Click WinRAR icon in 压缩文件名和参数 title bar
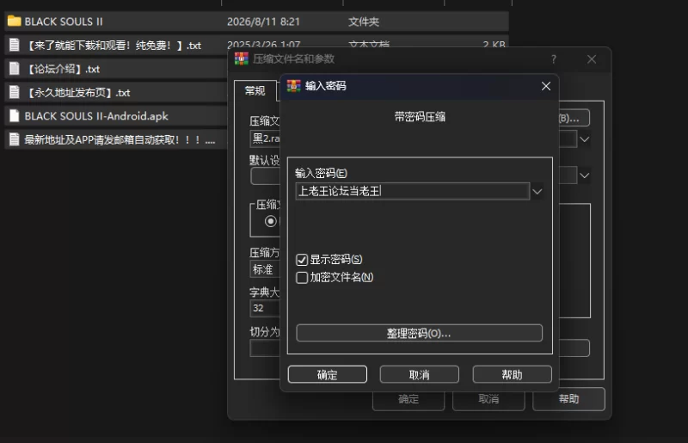 [242, 58]
